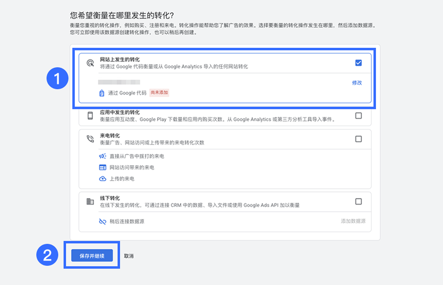Screen dimensions: 443x285
Task: Open the 修改 link for website data source
Action: 357,83
